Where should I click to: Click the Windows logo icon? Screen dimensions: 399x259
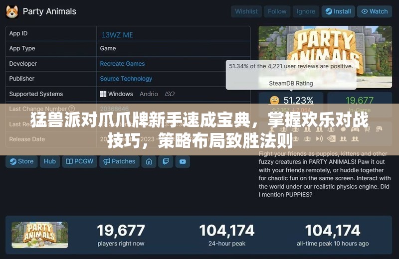(x=103, y=94)
